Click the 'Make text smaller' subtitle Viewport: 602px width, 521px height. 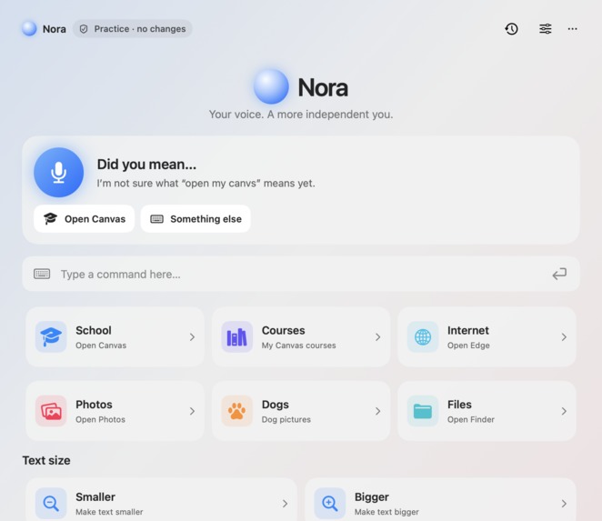(x=109, y=512)
